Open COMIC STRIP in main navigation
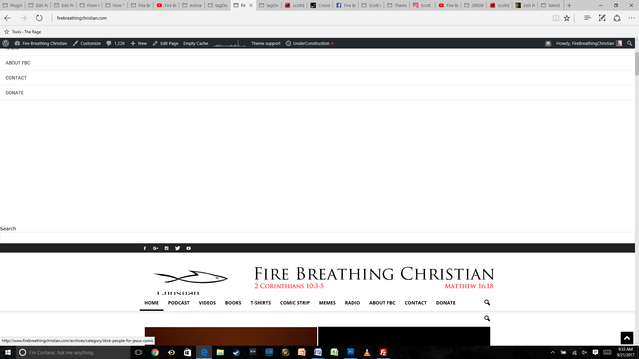639x359 pixels. pos(295,303)
